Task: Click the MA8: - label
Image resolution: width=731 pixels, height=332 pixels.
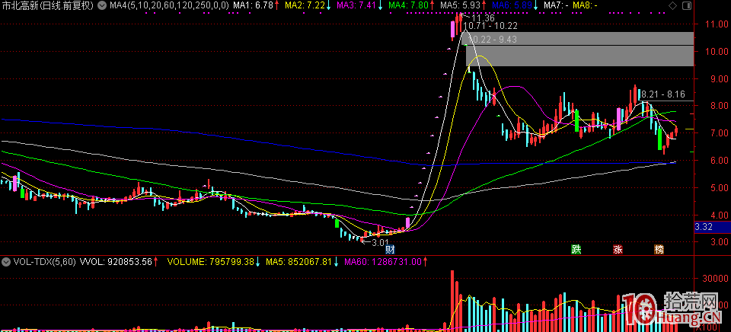Action: [585, 5]
